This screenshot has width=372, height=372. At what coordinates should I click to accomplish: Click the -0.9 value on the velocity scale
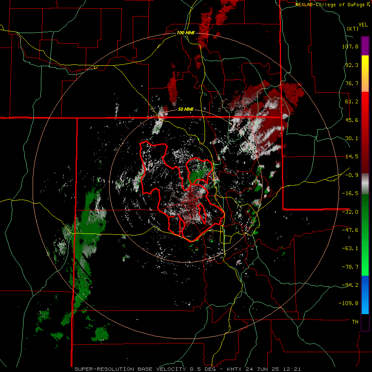[x=352, y=175]
